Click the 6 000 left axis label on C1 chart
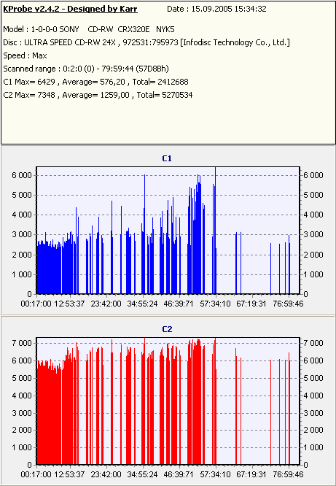This screenshot has height=486, width=336. pyautogui.click(x=22, y=175)
